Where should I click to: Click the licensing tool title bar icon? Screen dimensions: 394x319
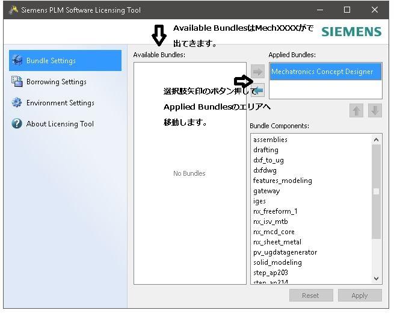13,10
